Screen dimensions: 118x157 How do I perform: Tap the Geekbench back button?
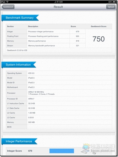(8, 7)
